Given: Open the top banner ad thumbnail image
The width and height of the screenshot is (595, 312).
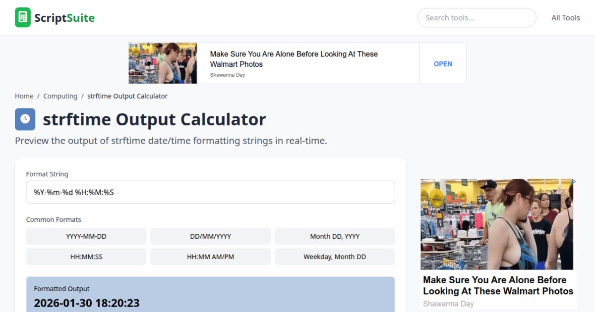Looking at the screenshot, I should pyautogui.click(x=163, y=63).
